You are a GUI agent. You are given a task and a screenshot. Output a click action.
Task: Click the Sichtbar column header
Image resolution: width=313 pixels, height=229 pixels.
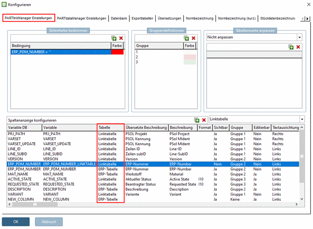221,128
